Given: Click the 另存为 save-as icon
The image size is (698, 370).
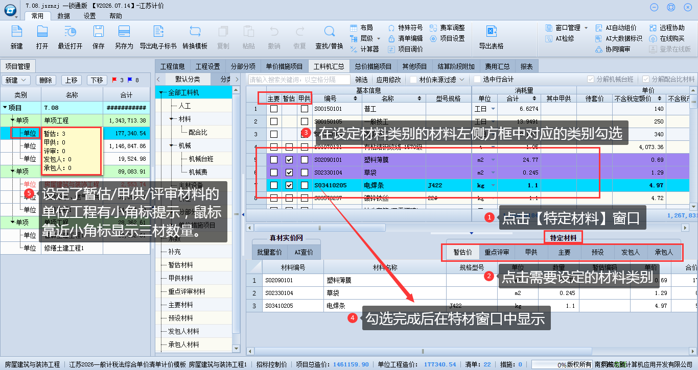Looking at the screenshot, I should 124,32.
